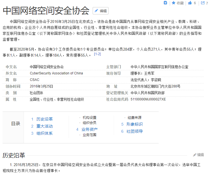Select the 机构设置 subsection link

89,117
